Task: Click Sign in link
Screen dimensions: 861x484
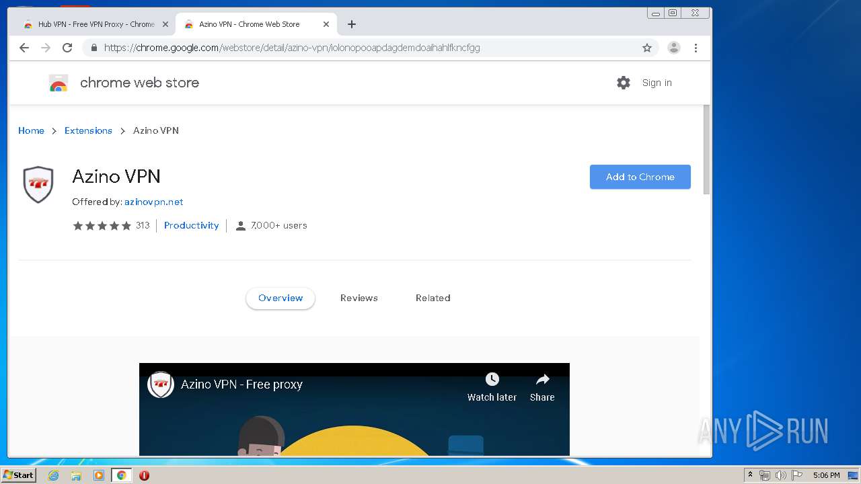Action: (657, 83)
